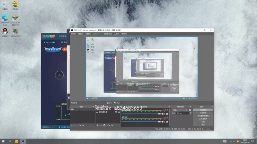Move the source down with the arrow
Viewport: 257px width, 144px height.
[112, 125]
